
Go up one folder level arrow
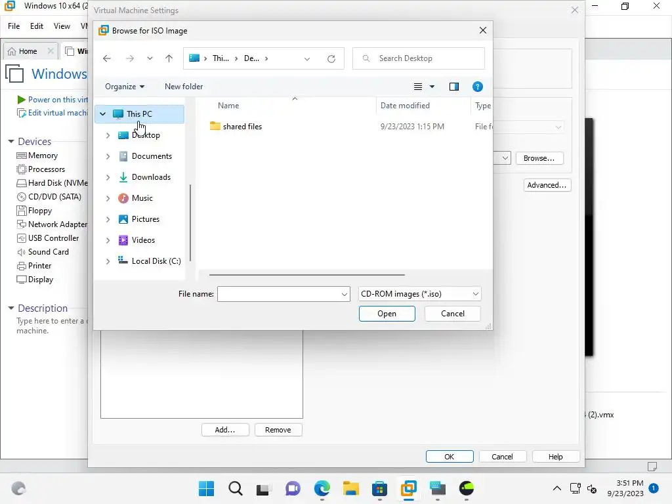(169, 58)
